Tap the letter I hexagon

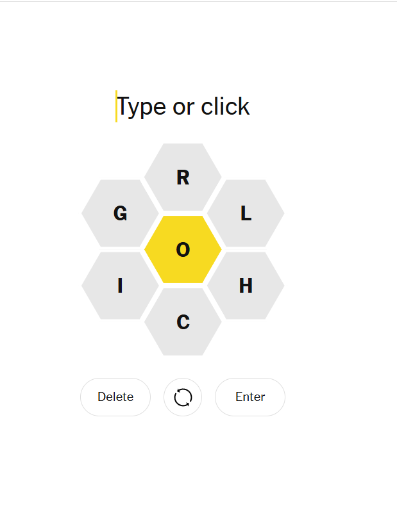(120, 286)
